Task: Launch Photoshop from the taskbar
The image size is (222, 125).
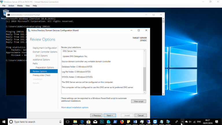Action: [x=102, y=122]
